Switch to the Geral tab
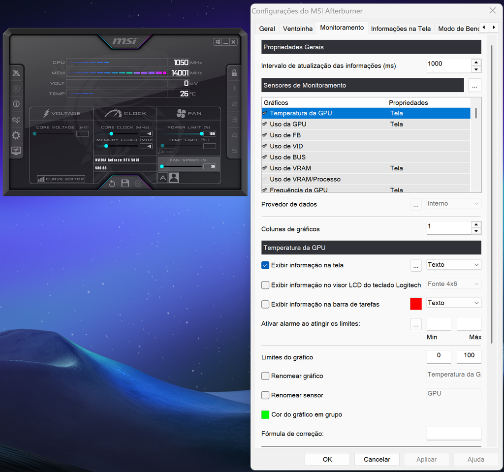This screenshot has height=472, width=504. [x=267, y=29]
